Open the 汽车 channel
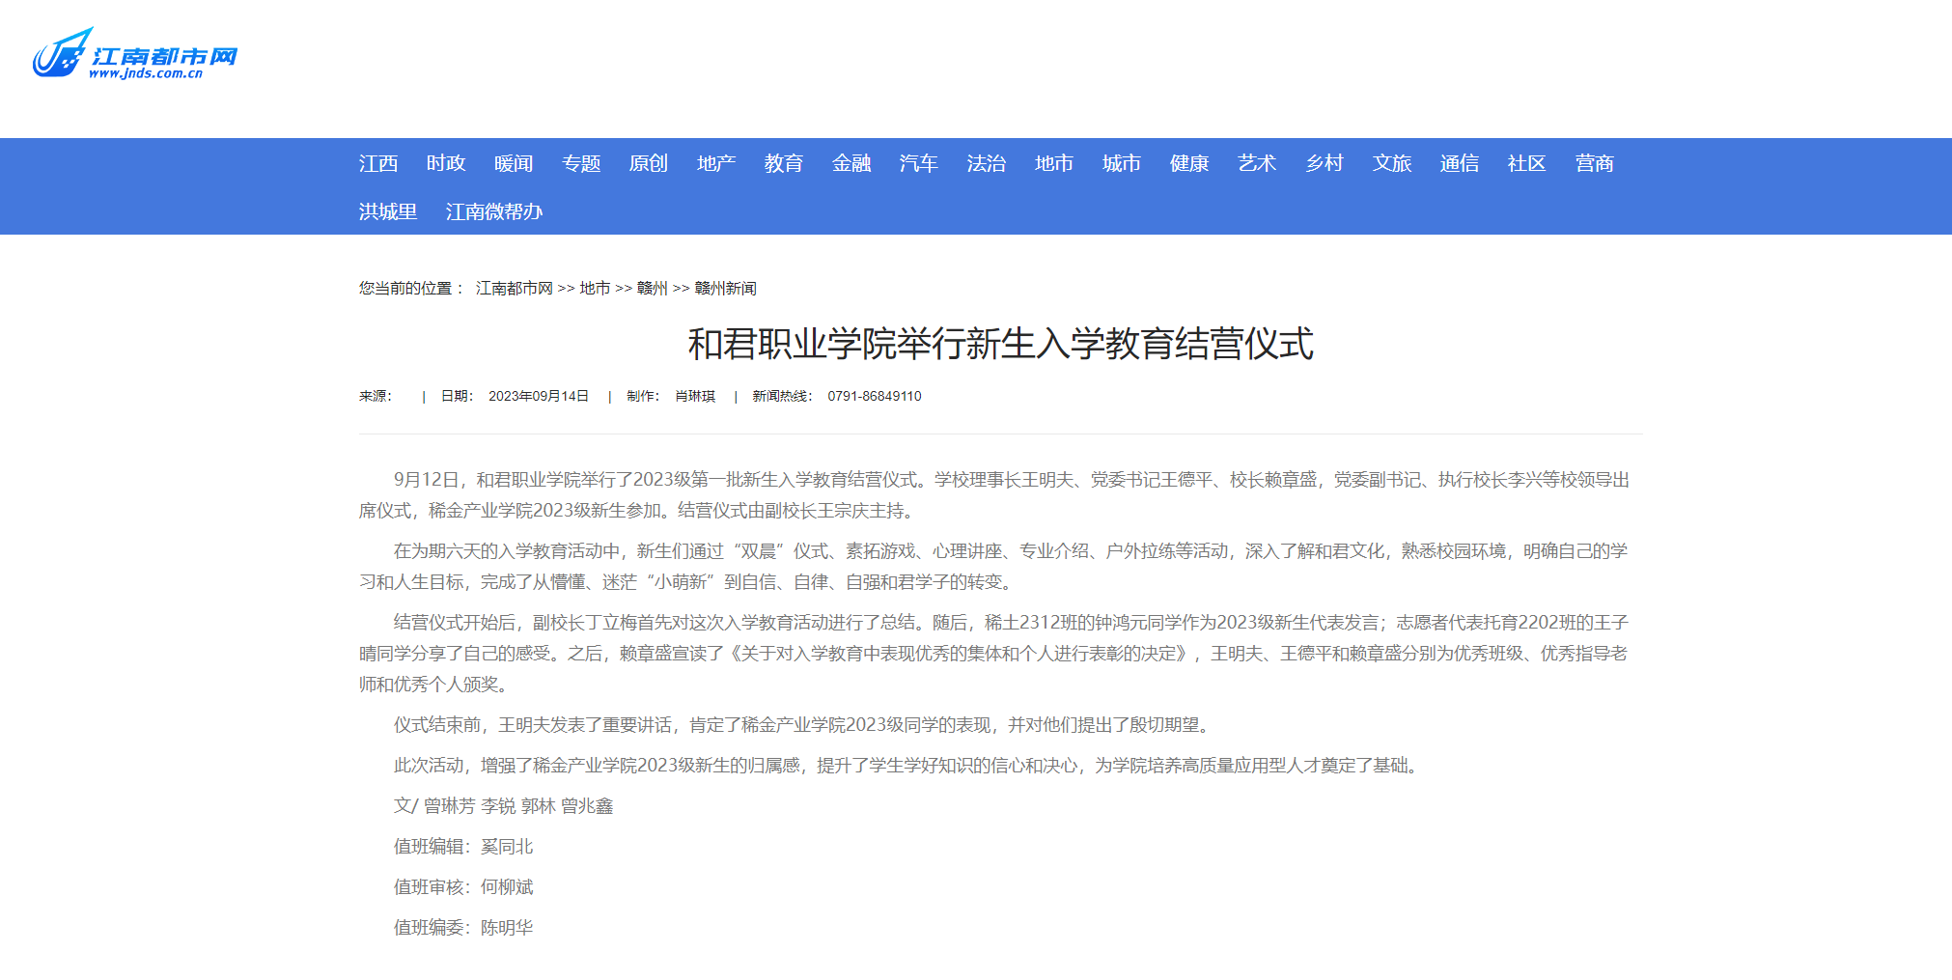Viewport: 1952px width, 980px height. [x=919, y=163]
